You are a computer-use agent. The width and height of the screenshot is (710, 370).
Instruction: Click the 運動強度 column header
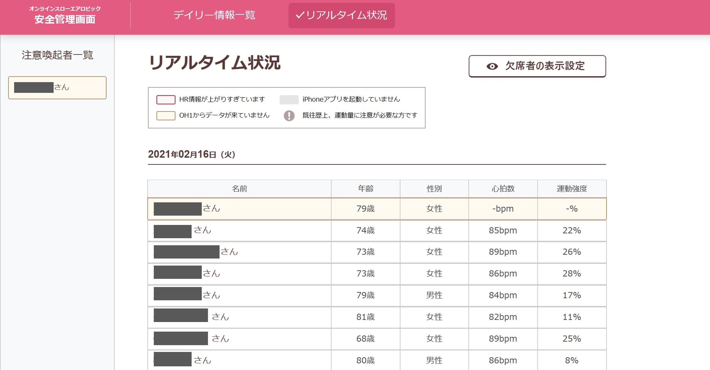(572, 189)
